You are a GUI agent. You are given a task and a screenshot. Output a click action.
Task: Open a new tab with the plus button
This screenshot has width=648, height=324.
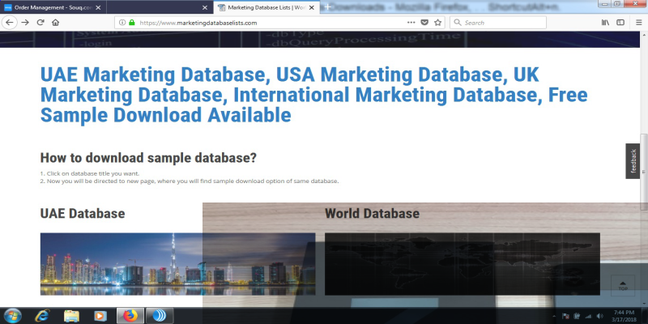click(x=327, y=7)
